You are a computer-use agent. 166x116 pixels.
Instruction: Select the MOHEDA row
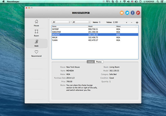(95, 35)
